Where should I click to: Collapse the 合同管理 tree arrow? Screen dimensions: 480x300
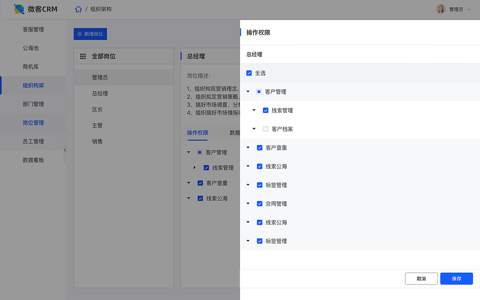pos(248,204)
